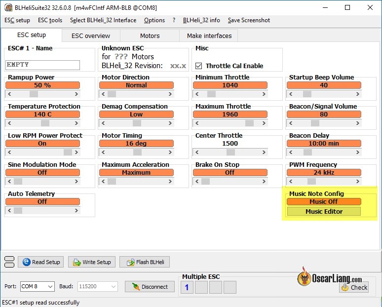Viewport: 382px width, 307px height.
Task: Click the Music Off value bar
Action: 324,201
